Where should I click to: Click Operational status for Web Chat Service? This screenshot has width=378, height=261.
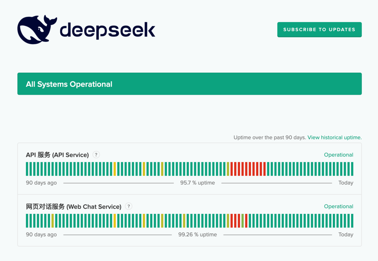coord(338,206)
